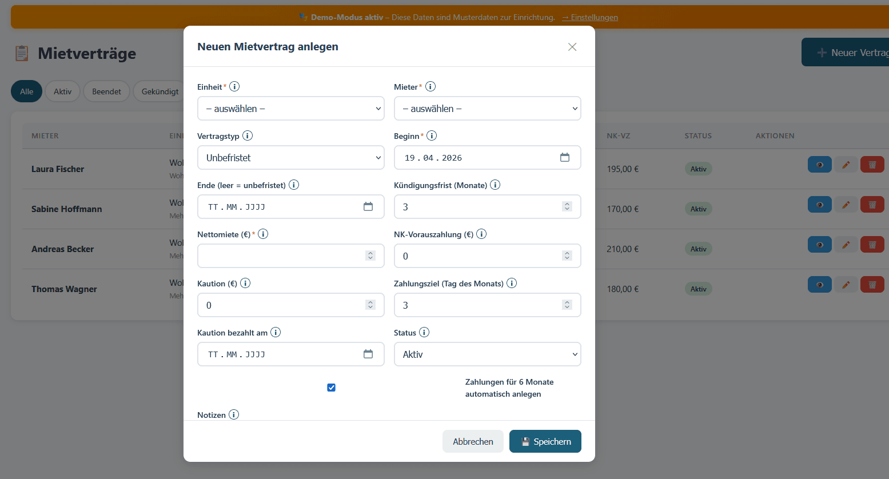Click info icon beside Vertragstyp label
Screen dimensions: 889x479
click(x=248, y=136)
